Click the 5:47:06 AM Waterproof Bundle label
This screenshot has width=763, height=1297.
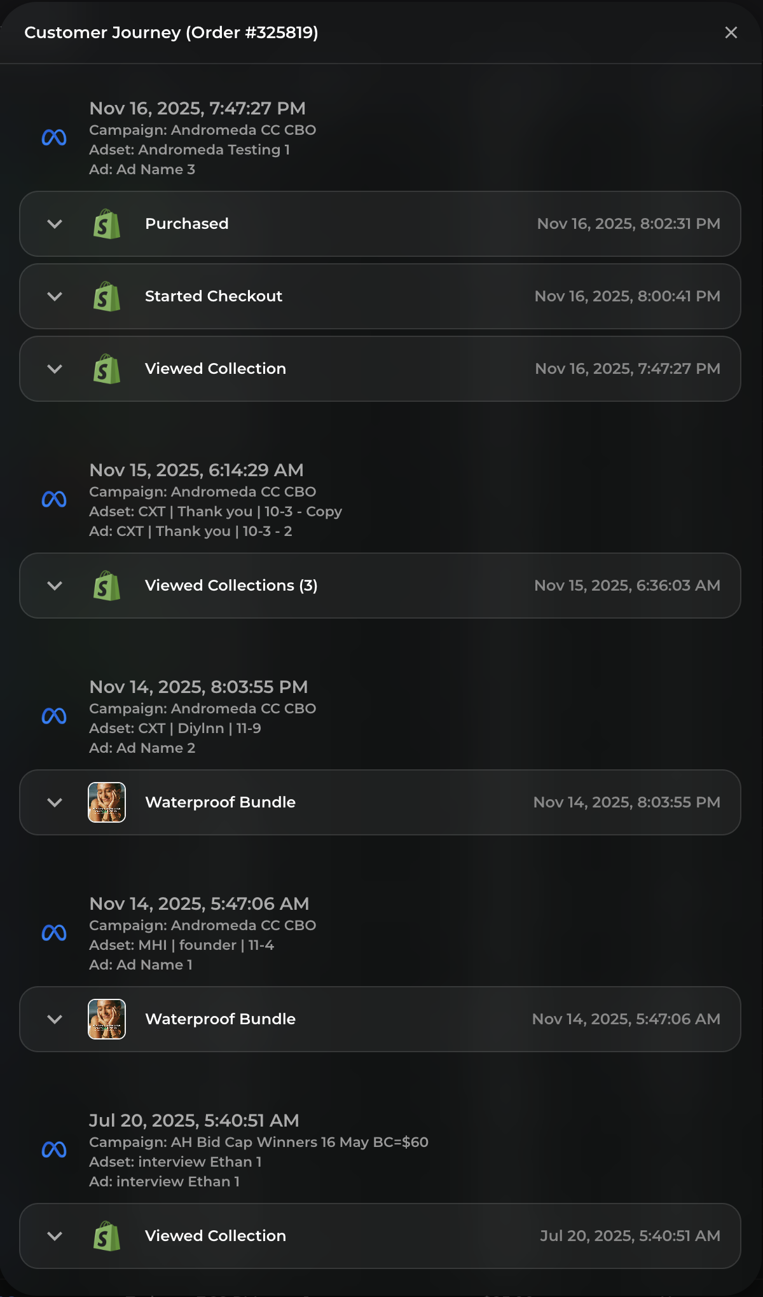point(220,1019)
